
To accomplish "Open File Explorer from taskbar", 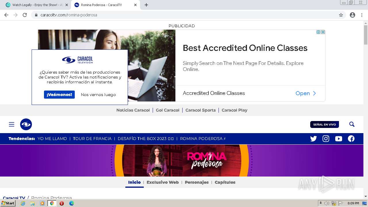I will pos(32,203).
